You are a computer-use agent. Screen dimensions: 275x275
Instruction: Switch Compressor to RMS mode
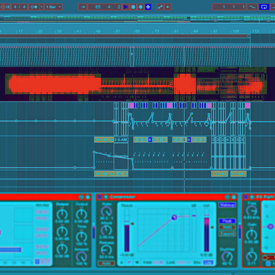tap(227, 227)
